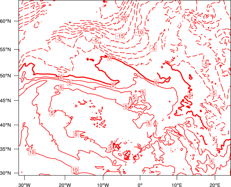Screen dimensions: 231x187
Task: Click the -20 contour label
Action: click(123, 18)
